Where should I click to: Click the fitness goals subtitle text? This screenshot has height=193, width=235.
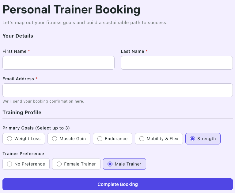(x=85, y=23)
